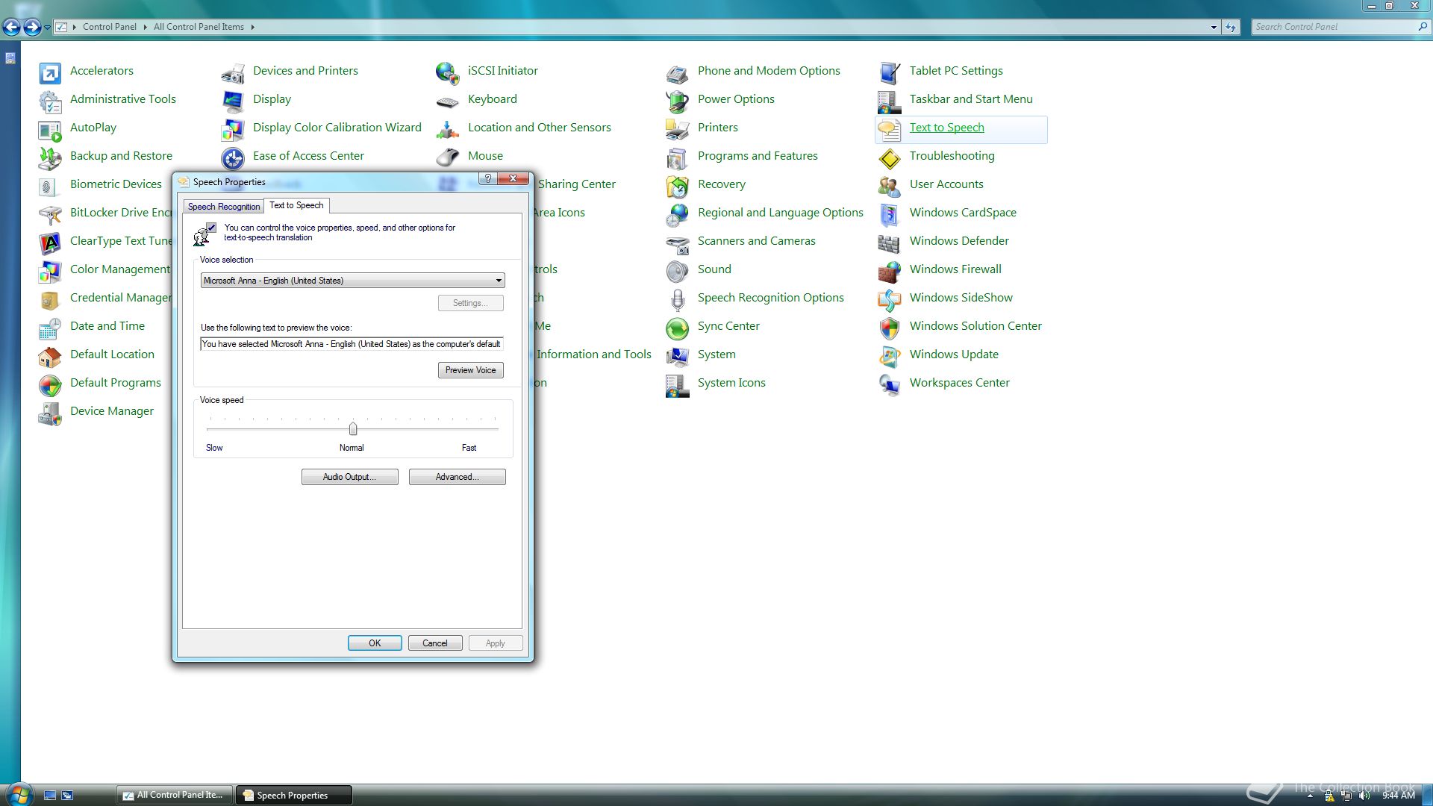Viewport: 1433px width, 806px height.
Task: Open Regional and Language Options link
Action: coord(780,213)
